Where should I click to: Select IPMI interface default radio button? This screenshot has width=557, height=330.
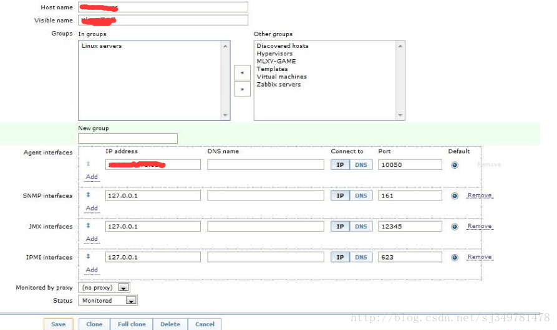tap(455, 258)
